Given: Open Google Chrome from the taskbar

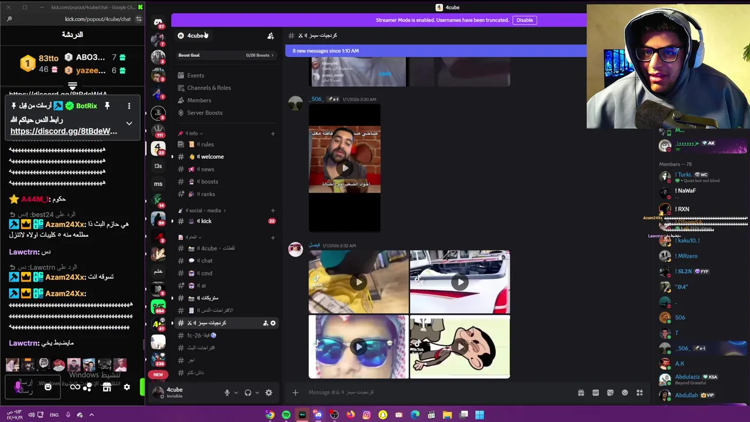Looking at the screenshot, I should [x=270, y=415].
